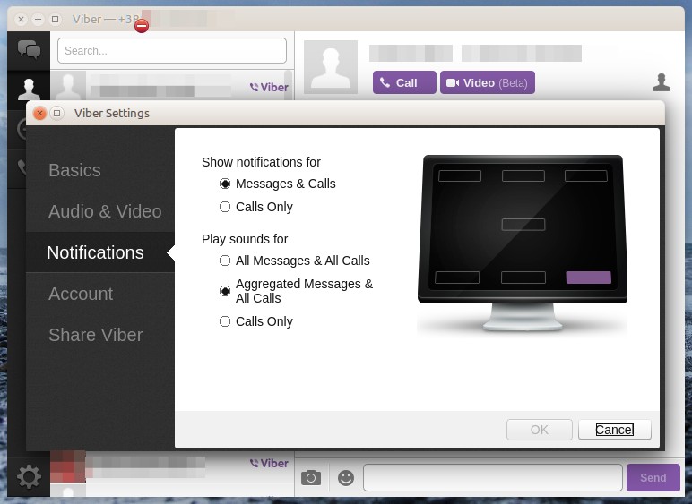Open the Share Viber tab
The height and width of the screenshot is (504, 692).
100,335
